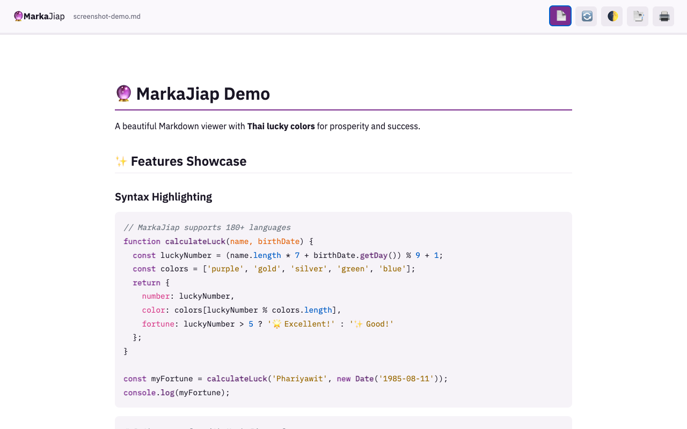Click the 'purple' string in the colors array
This screenshot has height=429, width=687.
click(x=225, y=269)
